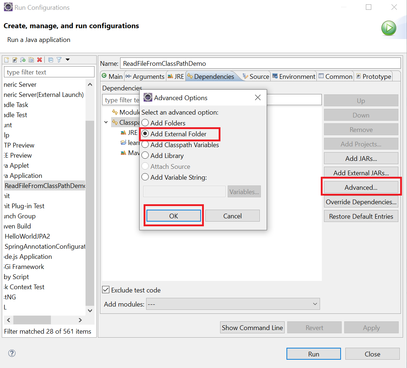This screenshot has width=407, height=368.
Task: Collapse all configurations in the tree
Action: coord(51,60)
